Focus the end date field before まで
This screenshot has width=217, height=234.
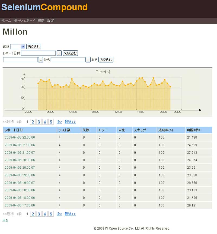pos(68,60)
